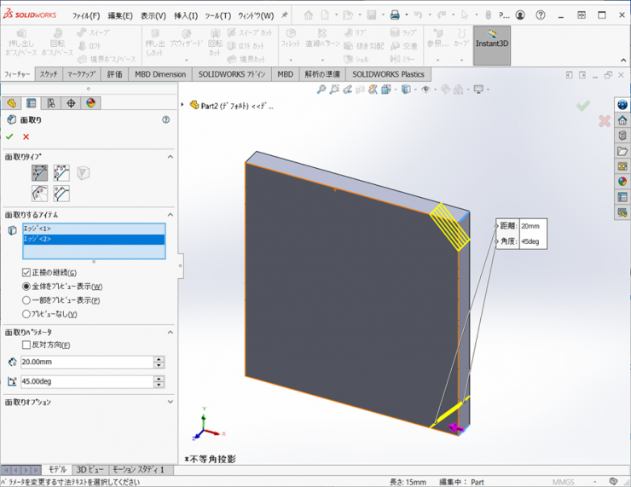
Task: Switch to the スケッチ tab
Action: 49,74
